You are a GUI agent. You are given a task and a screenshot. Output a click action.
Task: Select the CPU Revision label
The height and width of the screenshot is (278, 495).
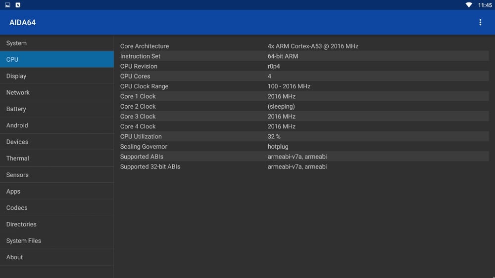click(x=139, y=66)
